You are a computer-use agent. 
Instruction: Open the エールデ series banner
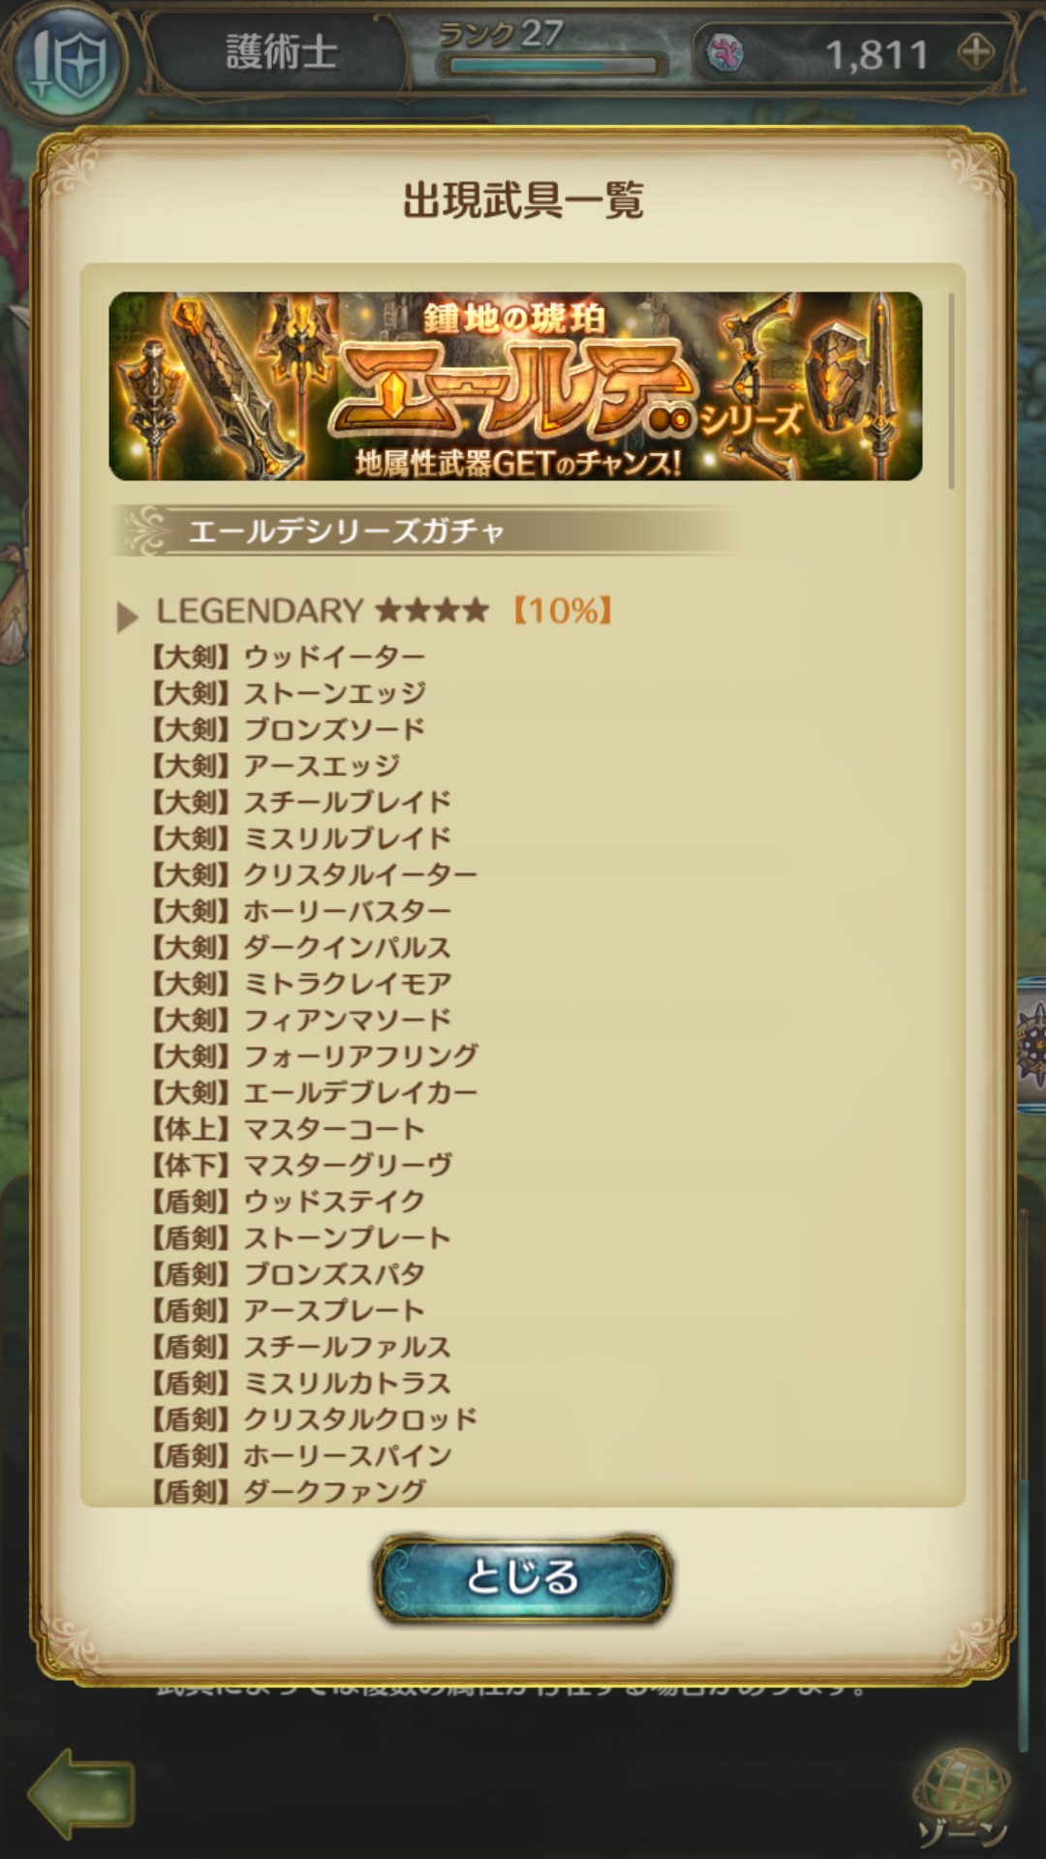pos(515,386)
